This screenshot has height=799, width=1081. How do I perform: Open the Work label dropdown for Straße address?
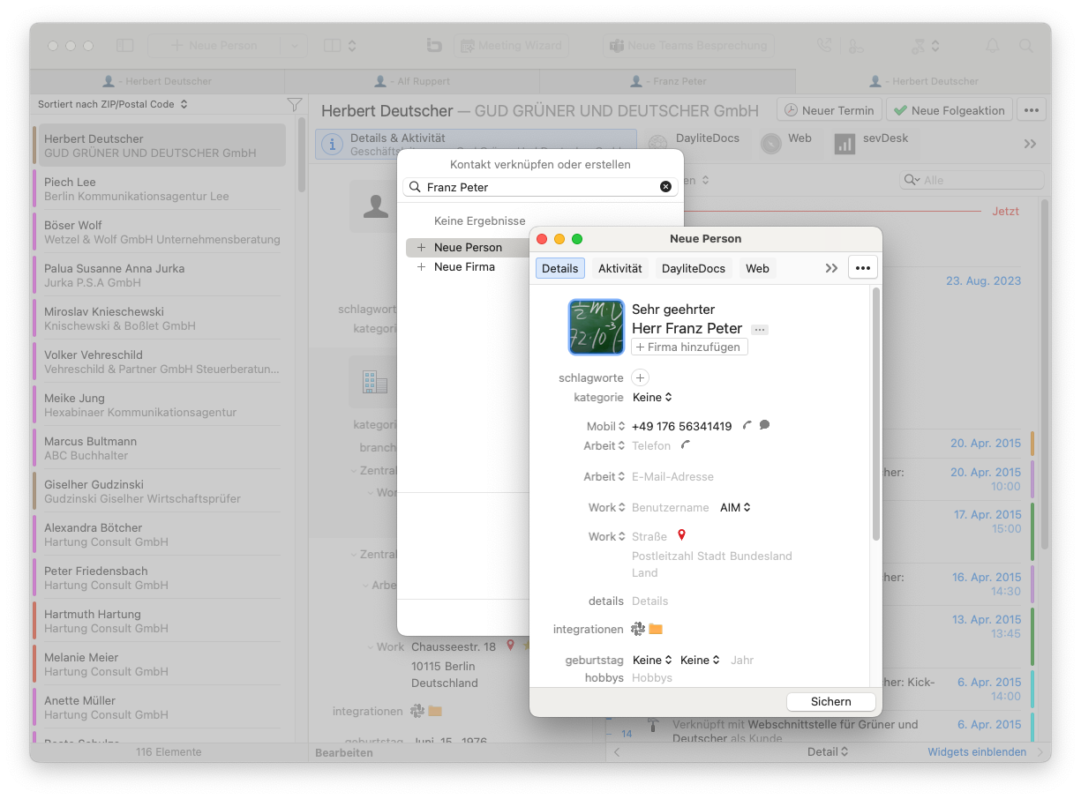(x=607, y=537)
